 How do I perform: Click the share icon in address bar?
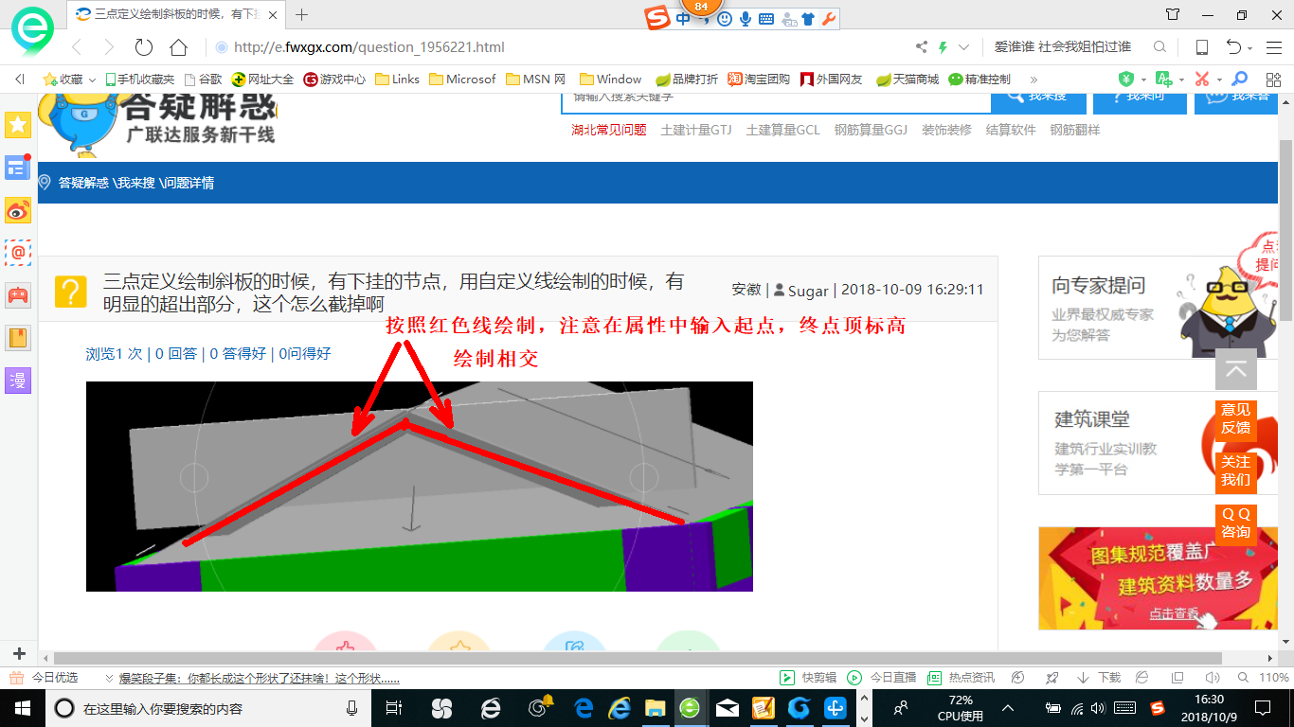(922, 47)
